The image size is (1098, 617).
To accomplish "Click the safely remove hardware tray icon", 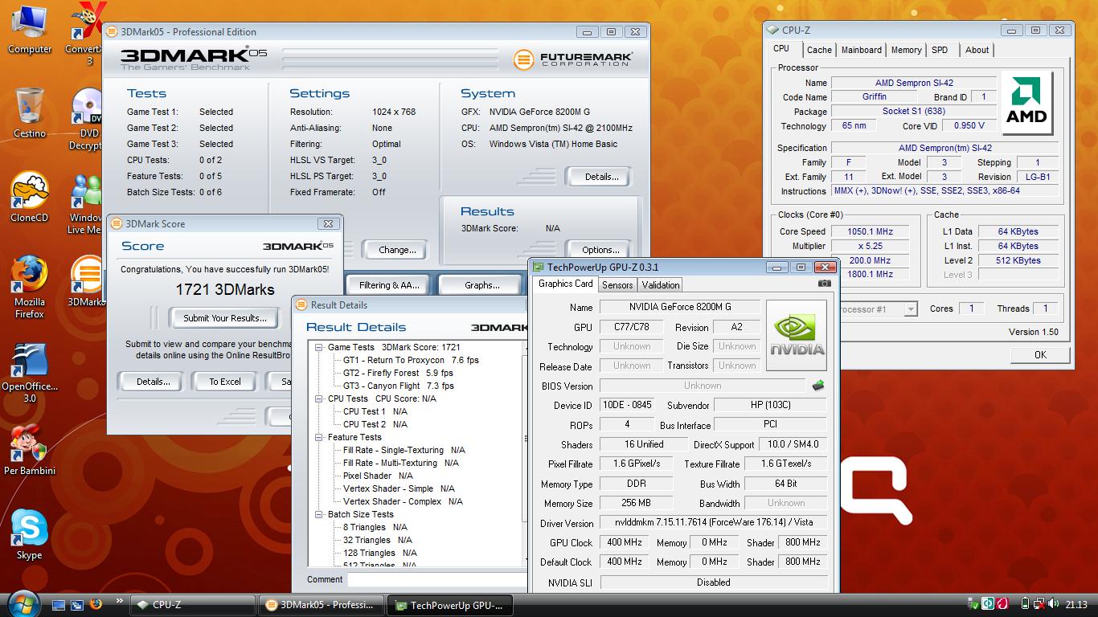I will click(x=973, y=603).
